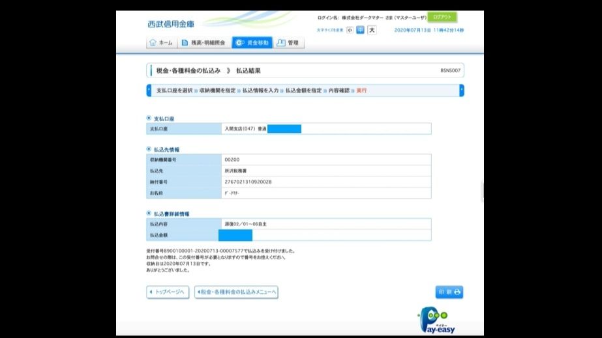The height and width of the screenshot is (338, 602).
Task: Open the ホーム tab
Action: 161,43
